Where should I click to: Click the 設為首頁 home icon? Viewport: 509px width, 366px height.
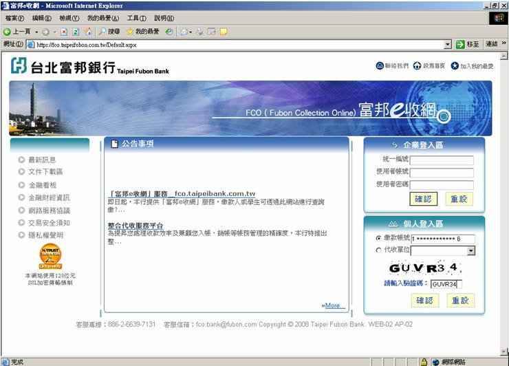click(x=417, y=66)
